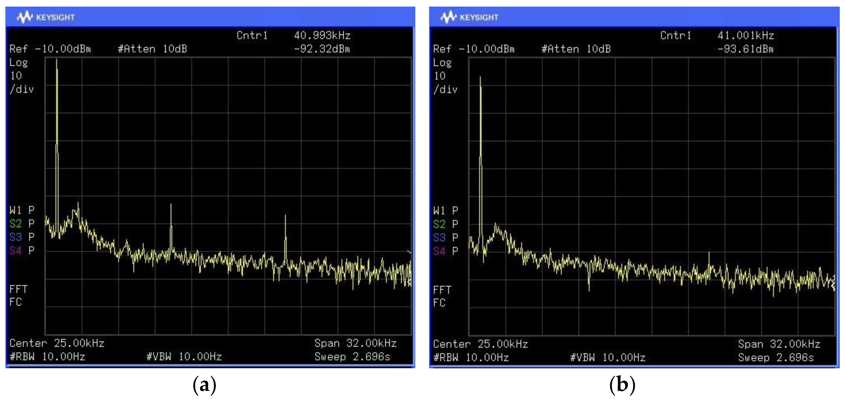Click Center 25.00kHz in panel (a)

click(57, 343)
